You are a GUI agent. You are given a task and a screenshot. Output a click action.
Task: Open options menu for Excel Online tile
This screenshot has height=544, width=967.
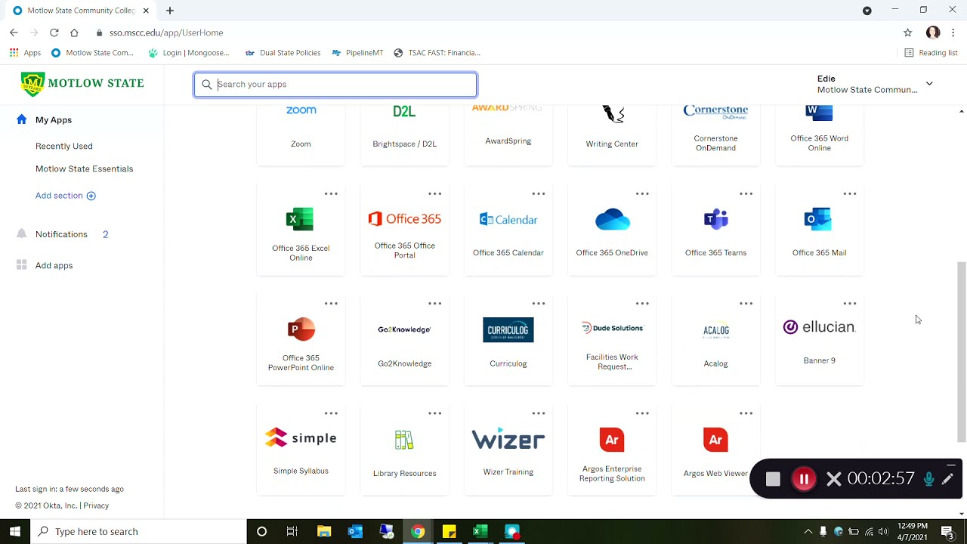pyautogui.click(x=331, y=194)
